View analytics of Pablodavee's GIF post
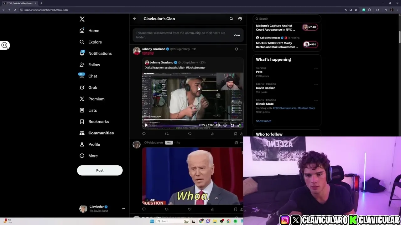Screen dimensions: 401x225 point(213,209)
